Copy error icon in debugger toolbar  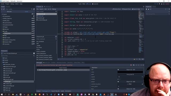click(134, 65)
